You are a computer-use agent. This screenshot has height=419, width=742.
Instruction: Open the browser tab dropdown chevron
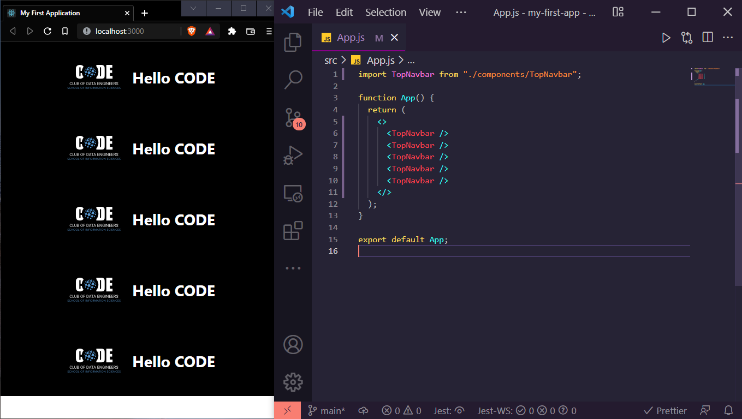[x=193, y=9]
